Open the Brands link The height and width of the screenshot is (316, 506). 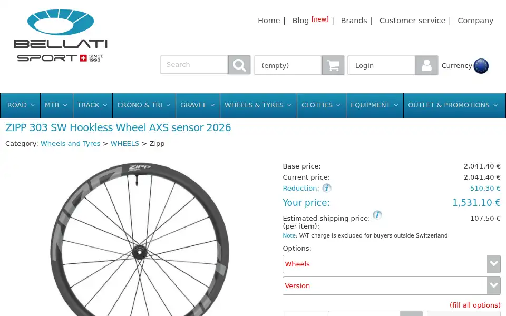354,21
